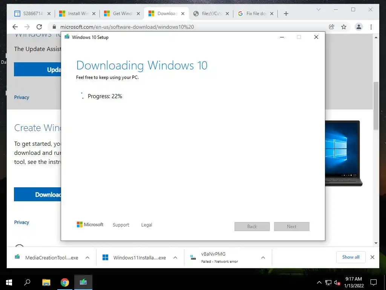Expand options for MediaCreationTool.exe download

coord(87,258)
